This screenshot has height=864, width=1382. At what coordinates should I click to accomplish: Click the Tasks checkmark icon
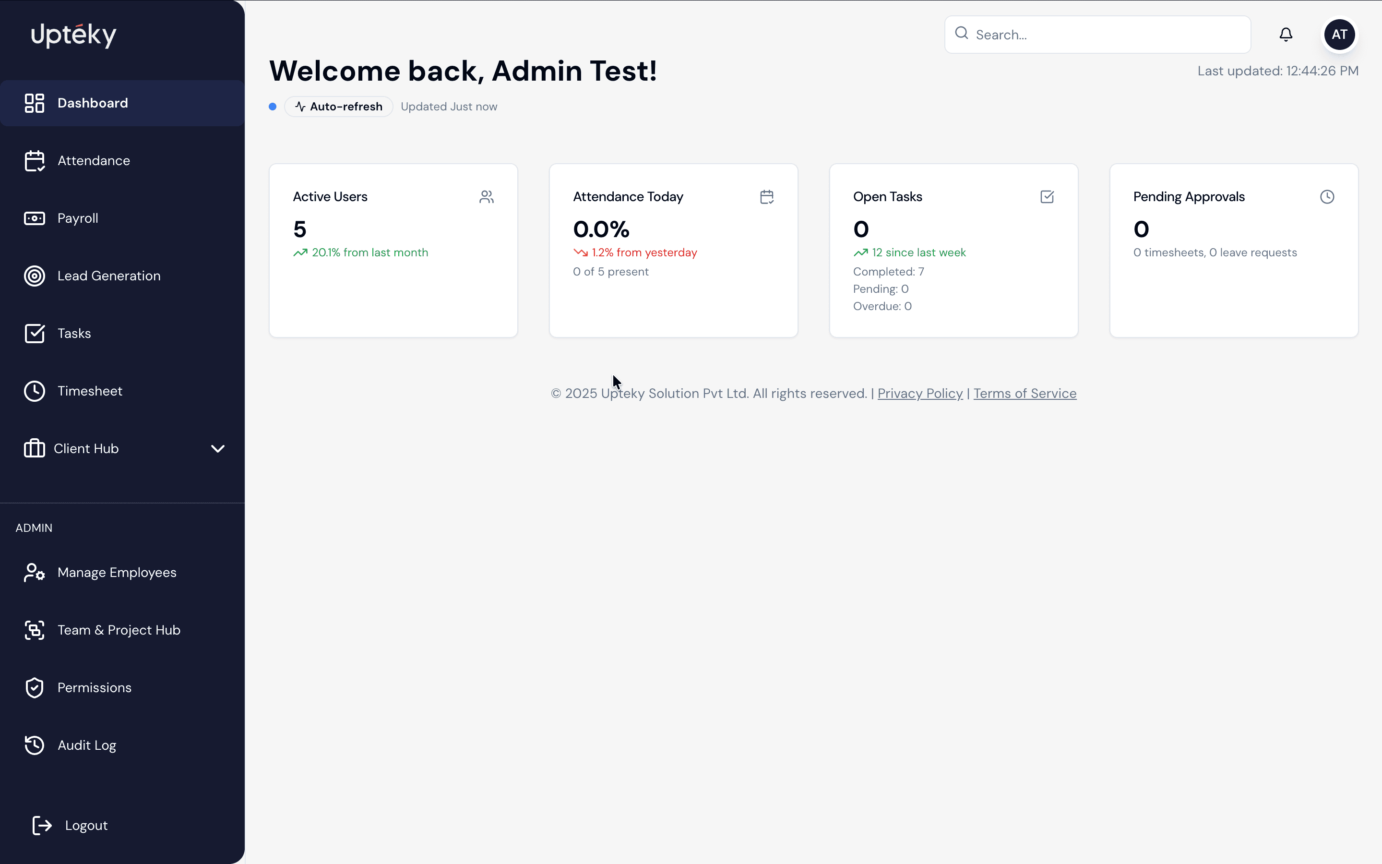pos(34,333)
